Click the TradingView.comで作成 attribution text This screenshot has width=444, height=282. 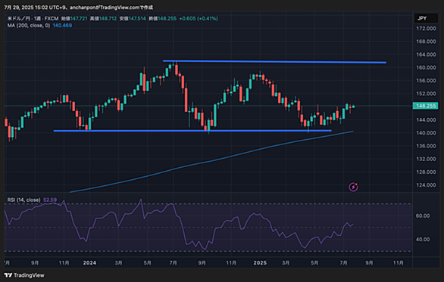[x=127, y=8]
